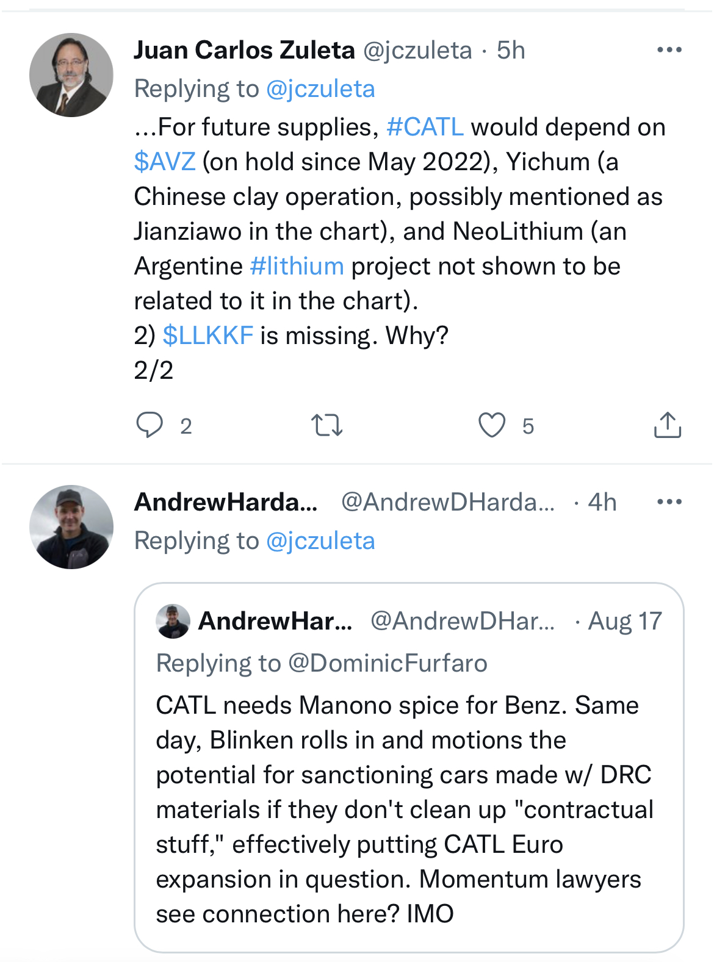The image size is (714, 962).
Task: Tap the small avatar in quoted tweet
Action: pos(173,621)
